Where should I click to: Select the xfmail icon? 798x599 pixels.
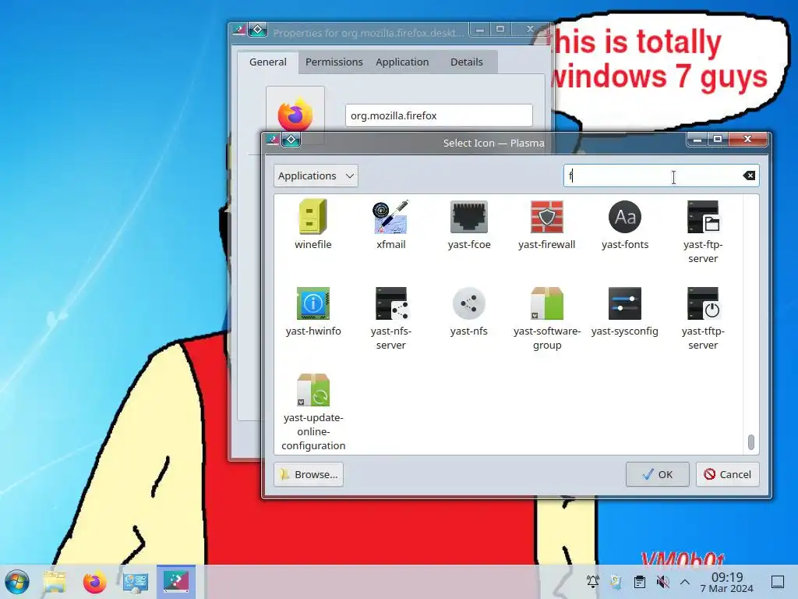(390, 218)
